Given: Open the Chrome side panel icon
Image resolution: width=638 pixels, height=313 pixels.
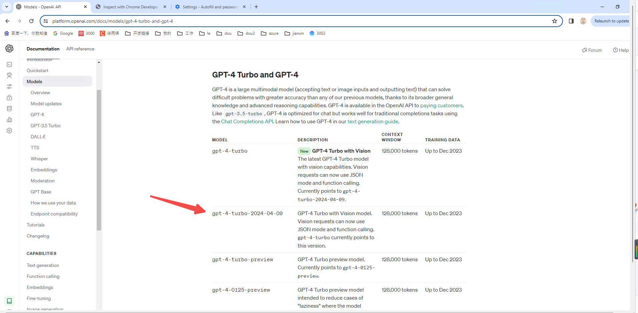Looking at the screenshot, I should point(571,21).
